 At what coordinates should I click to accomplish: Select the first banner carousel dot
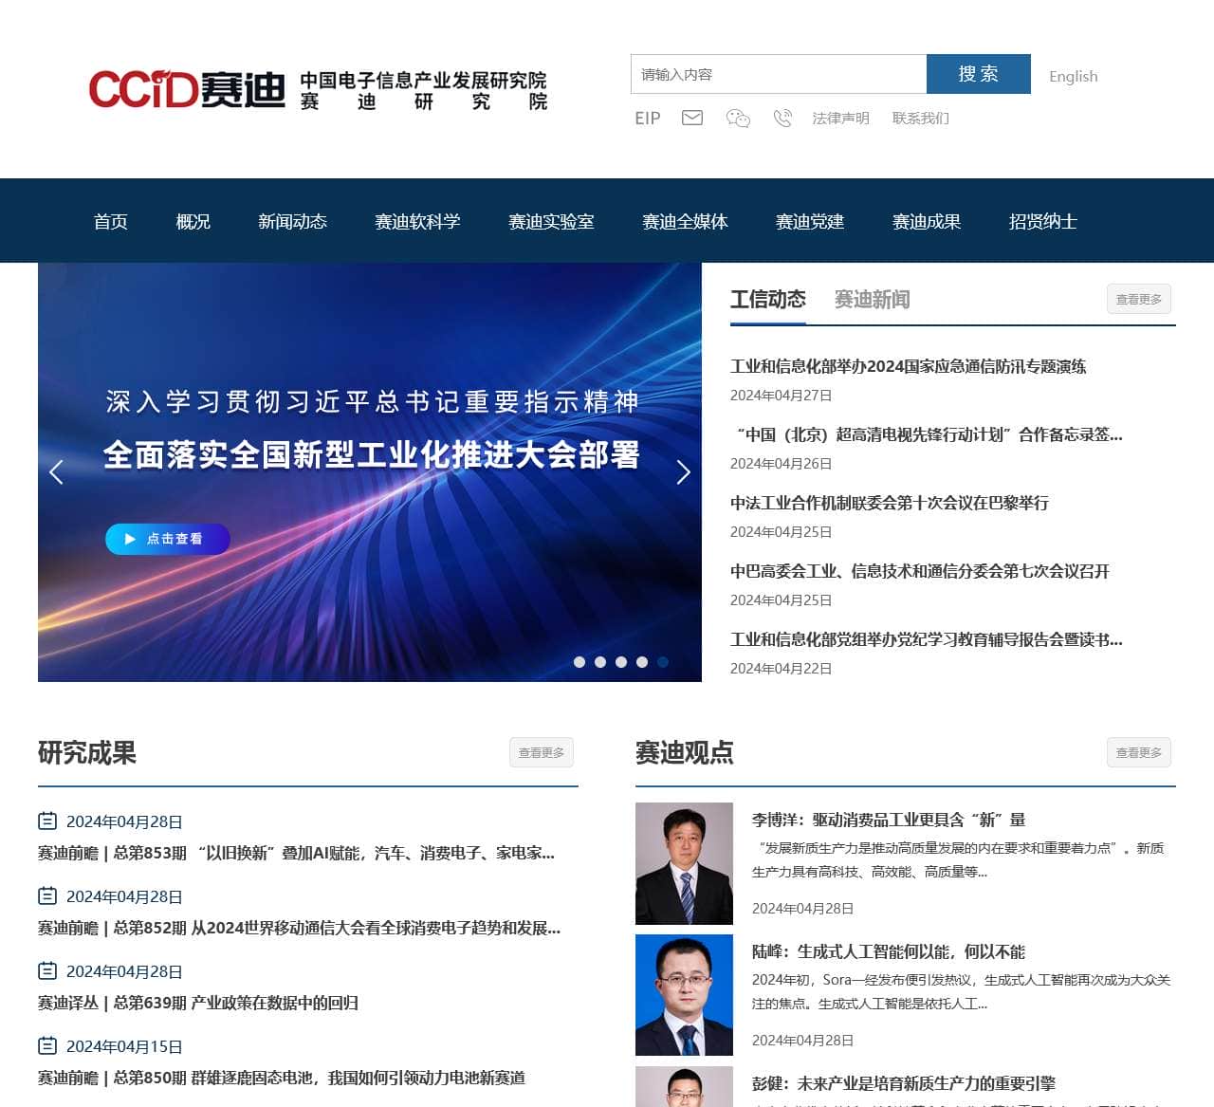[x=579, y=662]
